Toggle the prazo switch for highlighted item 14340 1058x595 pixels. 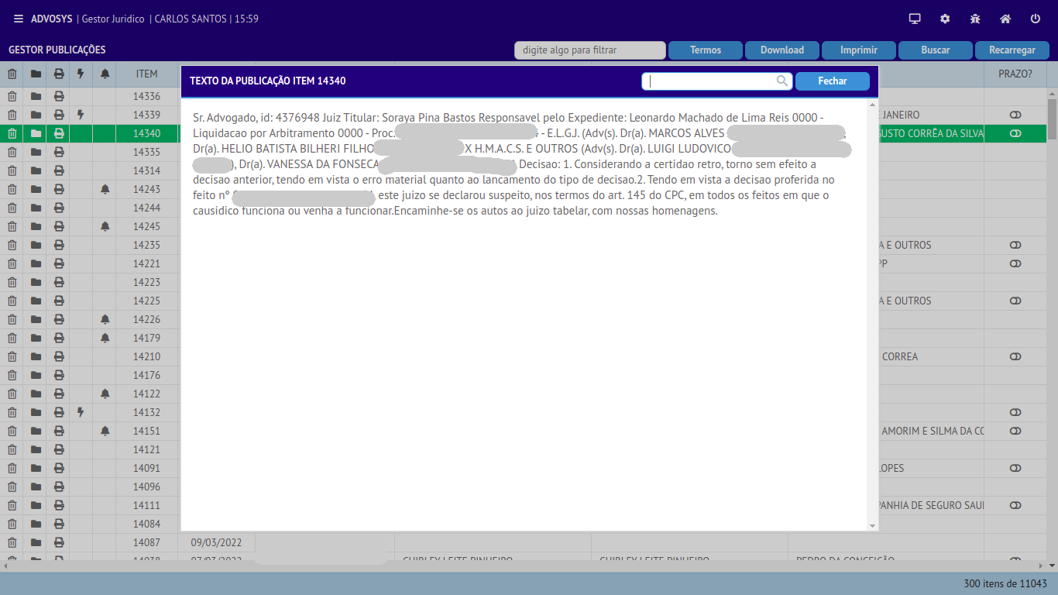point(1015,133)
